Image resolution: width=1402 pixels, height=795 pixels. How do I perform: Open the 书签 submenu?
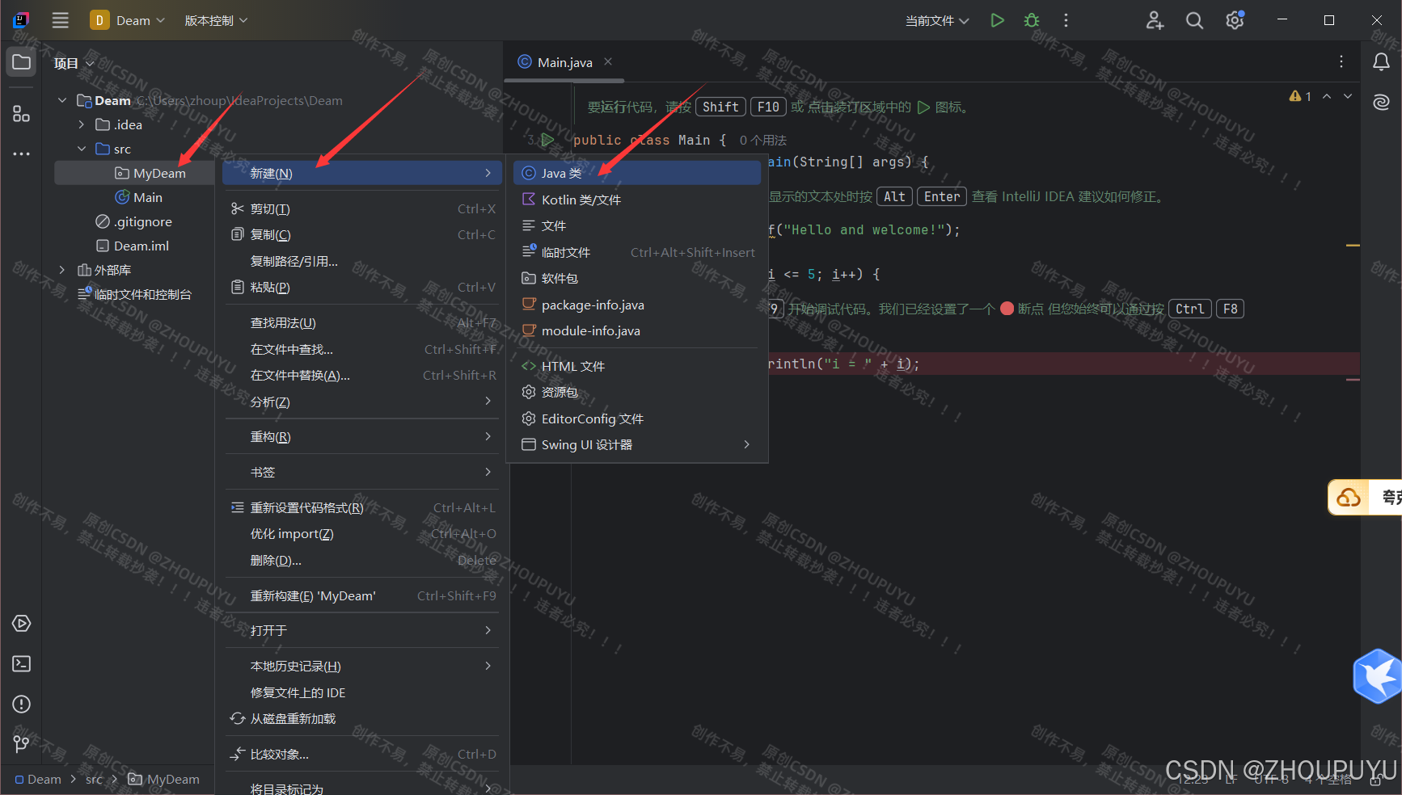362,472
